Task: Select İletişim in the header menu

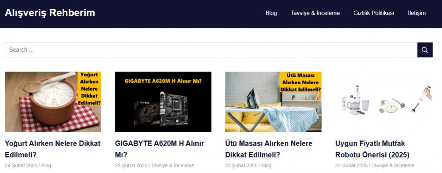Action: [x=417, y=13]
